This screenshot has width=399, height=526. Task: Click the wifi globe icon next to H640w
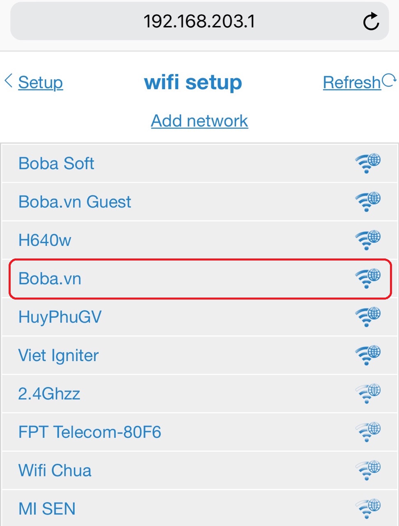[x=367, y=240]
